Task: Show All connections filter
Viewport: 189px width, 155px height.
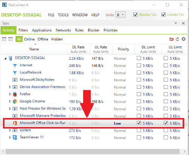Action: (x=19, y=39)
